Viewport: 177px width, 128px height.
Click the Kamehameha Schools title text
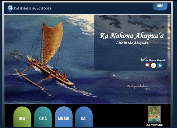32,8
